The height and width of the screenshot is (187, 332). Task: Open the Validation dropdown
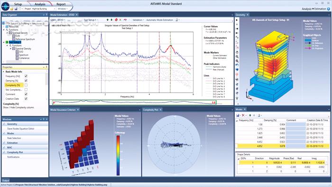138,20
